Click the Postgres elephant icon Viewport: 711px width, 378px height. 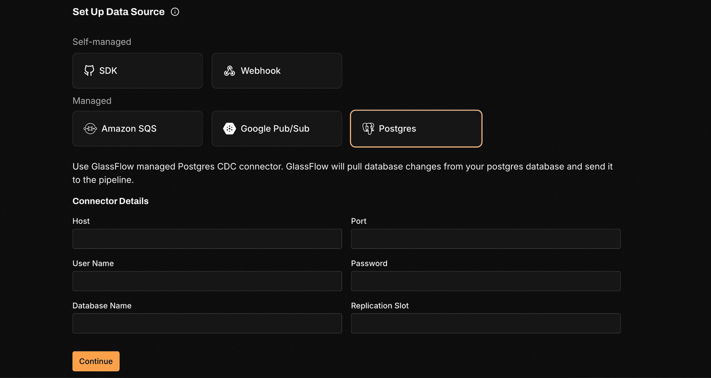tap(368, 129)
